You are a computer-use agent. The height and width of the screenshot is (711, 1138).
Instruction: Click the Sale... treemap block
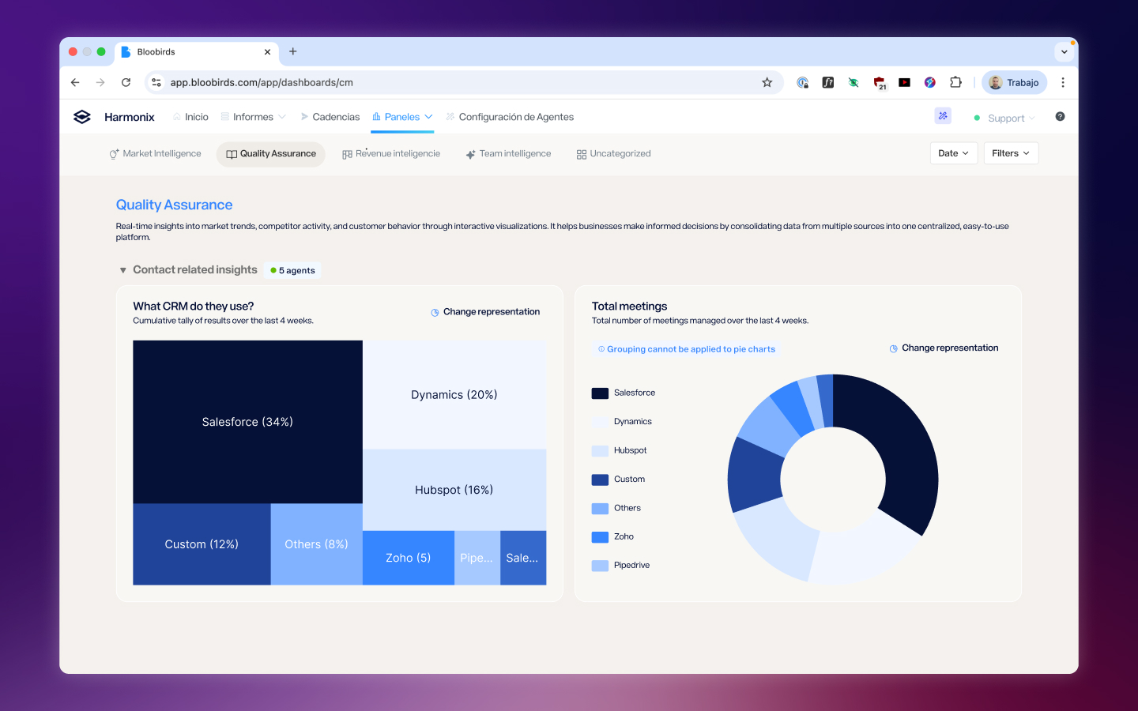523,558
